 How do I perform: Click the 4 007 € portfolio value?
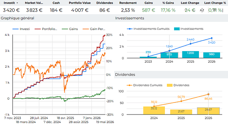(x=80, y=10)
